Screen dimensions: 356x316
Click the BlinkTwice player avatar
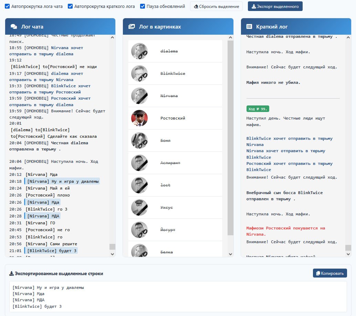[139, 74]
